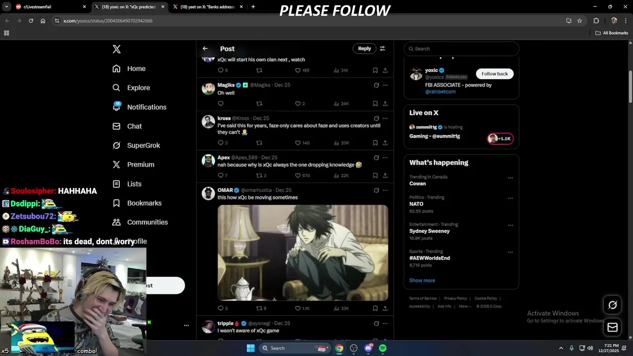633x356 pixels.
Task: Share the kross reply
Action: coord(385,142)
